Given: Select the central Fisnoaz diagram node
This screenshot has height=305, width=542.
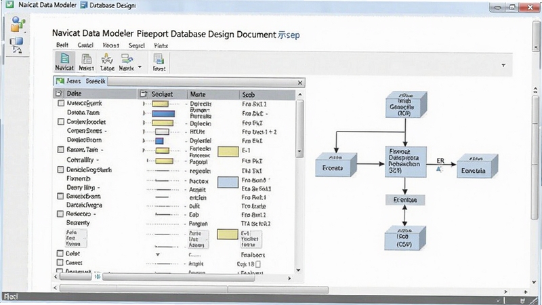Looking at the screenshot, I should (405, 161).
